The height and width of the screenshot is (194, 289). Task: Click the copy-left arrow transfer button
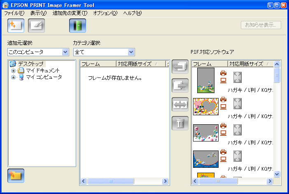click(180, 66)
